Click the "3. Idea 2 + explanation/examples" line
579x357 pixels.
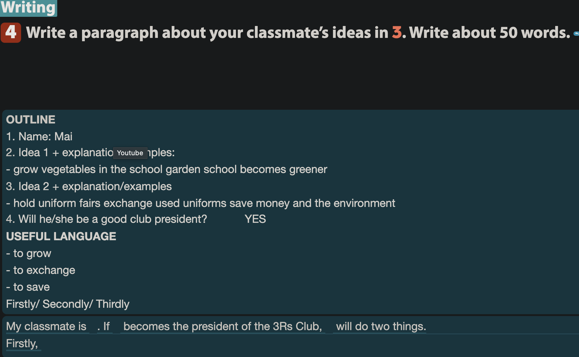click(89, 186)
